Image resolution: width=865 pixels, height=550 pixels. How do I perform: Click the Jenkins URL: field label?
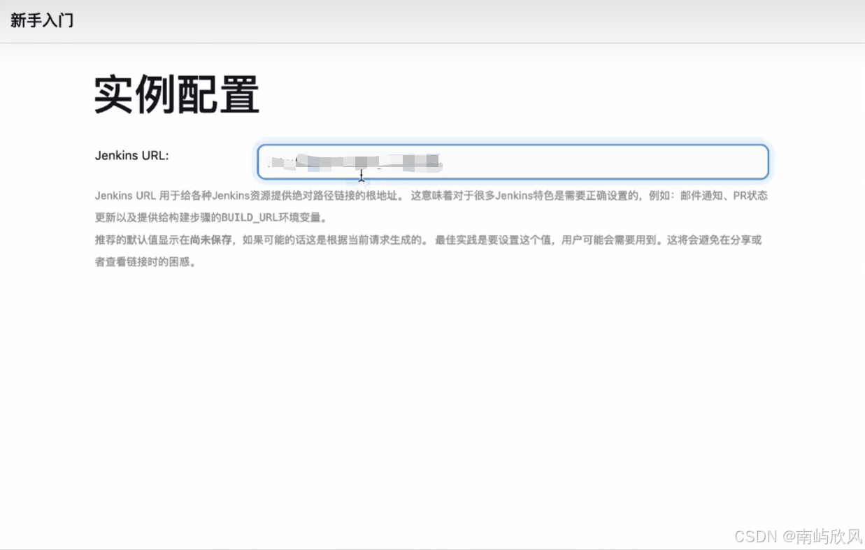point(132,155)
